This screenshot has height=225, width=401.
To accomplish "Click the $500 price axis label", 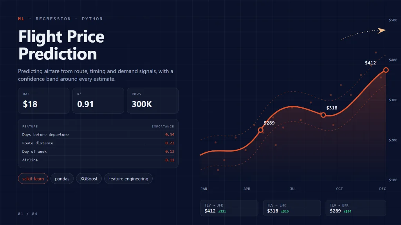I will pos(393,20).
